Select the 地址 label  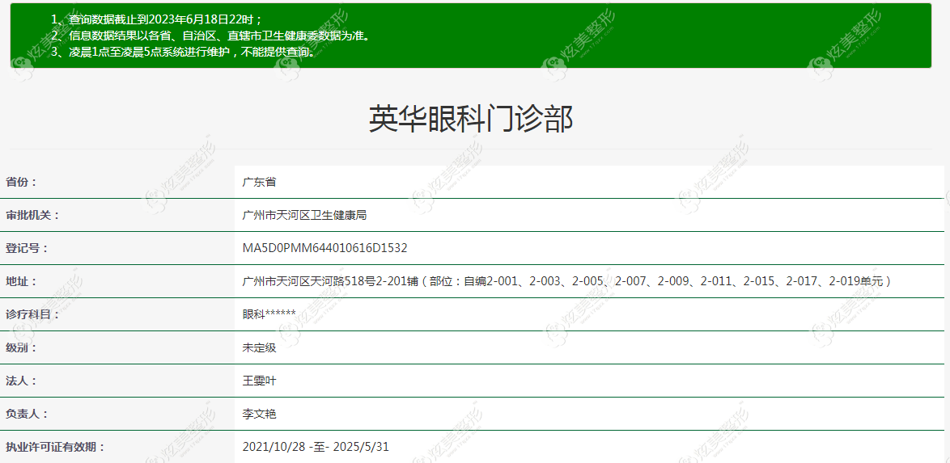(x=21, y=281)
